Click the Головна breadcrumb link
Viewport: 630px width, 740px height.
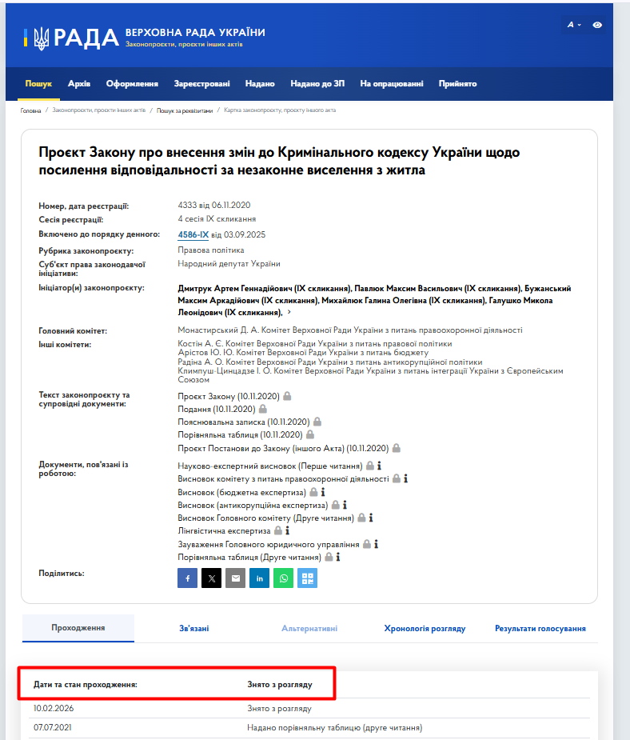[30, 110]
